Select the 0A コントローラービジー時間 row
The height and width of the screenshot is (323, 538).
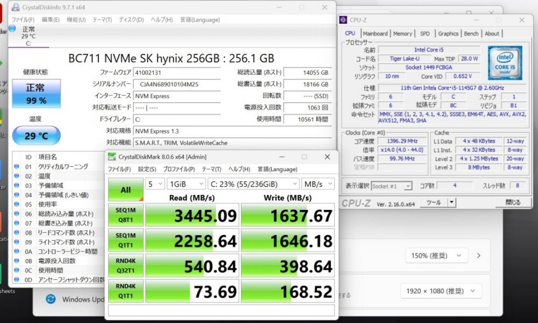point(58,251)
